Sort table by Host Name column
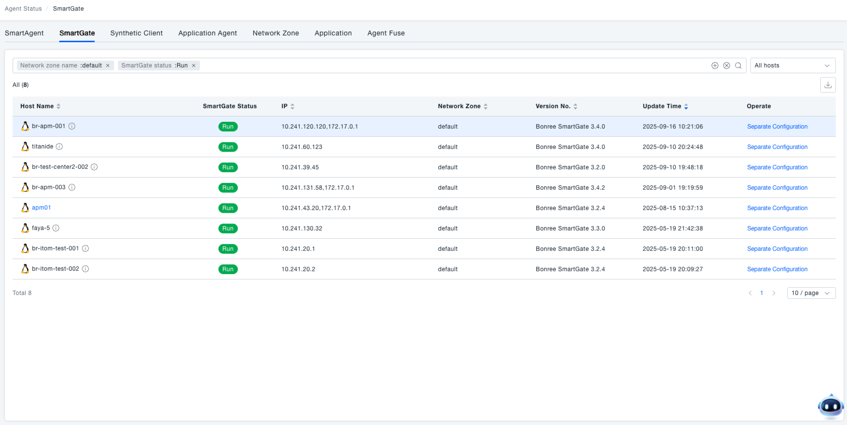 pyautogui.click(x=40, y=106)
